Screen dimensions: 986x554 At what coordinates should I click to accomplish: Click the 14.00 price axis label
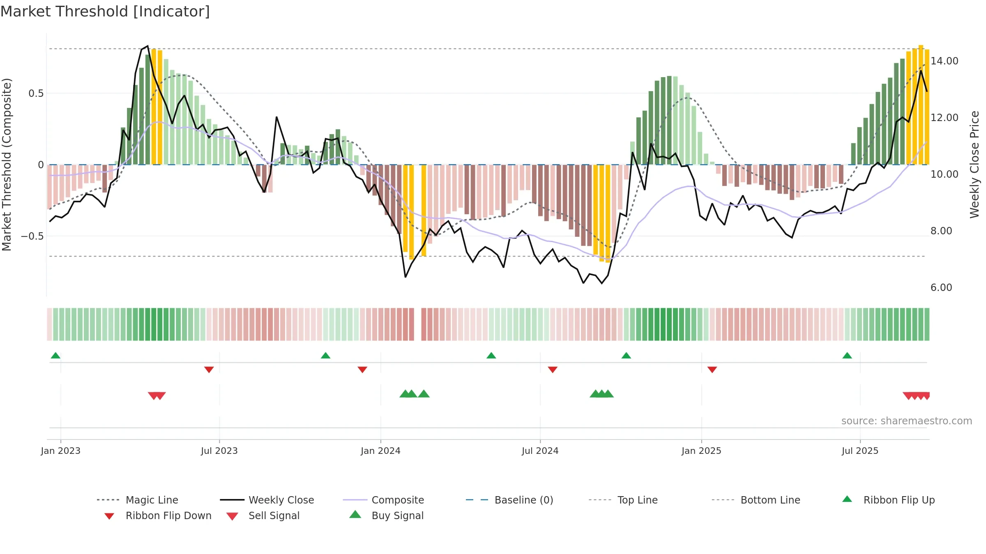tap(944, 61)
